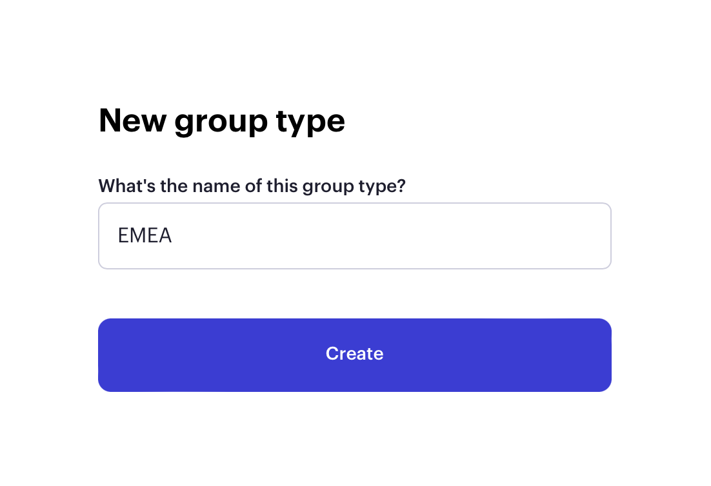
Task: Click inside the rounded name input box
Action: click(x=355, y=236)
